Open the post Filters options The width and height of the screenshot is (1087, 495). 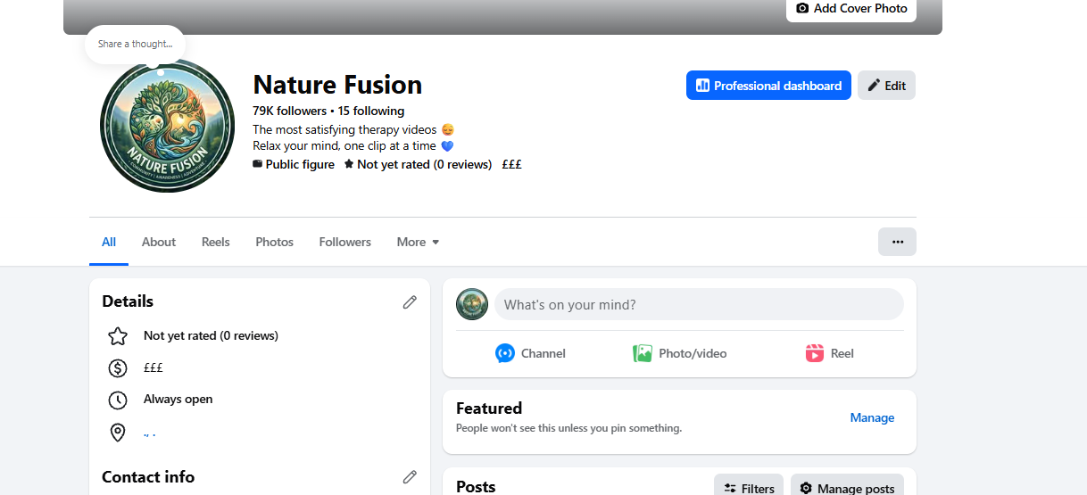749,488
